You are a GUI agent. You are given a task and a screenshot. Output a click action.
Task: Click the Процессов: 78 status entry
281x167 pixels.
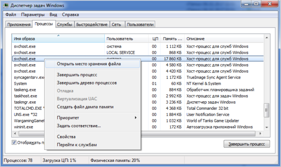[18, 160]
